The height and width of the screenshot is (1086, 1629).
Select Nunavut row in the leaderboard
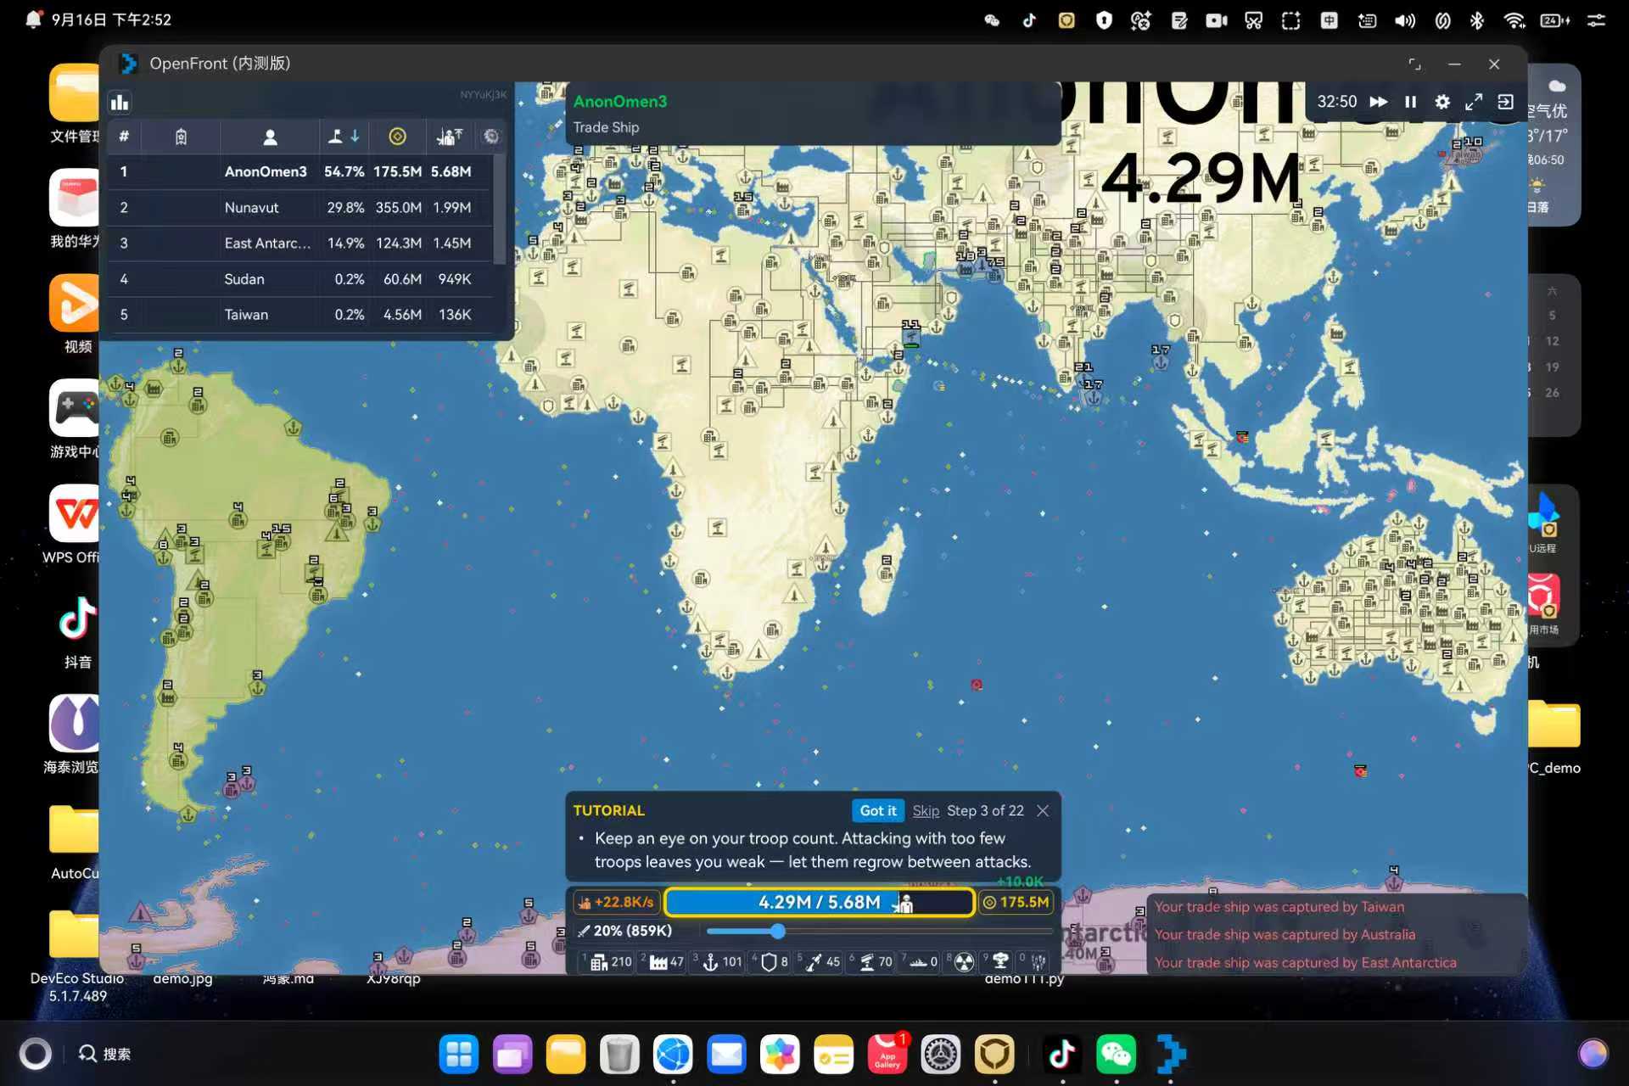tap(300, 208)
